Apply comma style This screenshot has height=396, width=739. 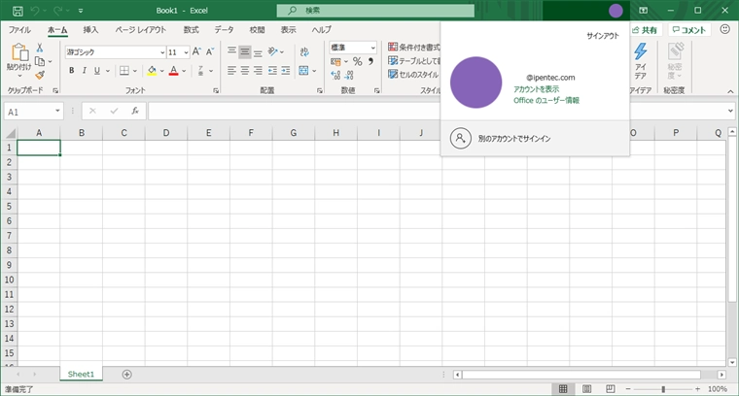(x=370, y=61)
